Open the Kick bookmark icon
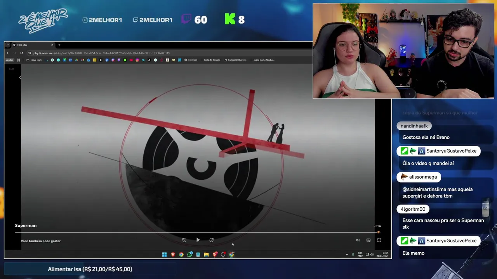Viewport: 497px width, 279px height. click(125, 60)
